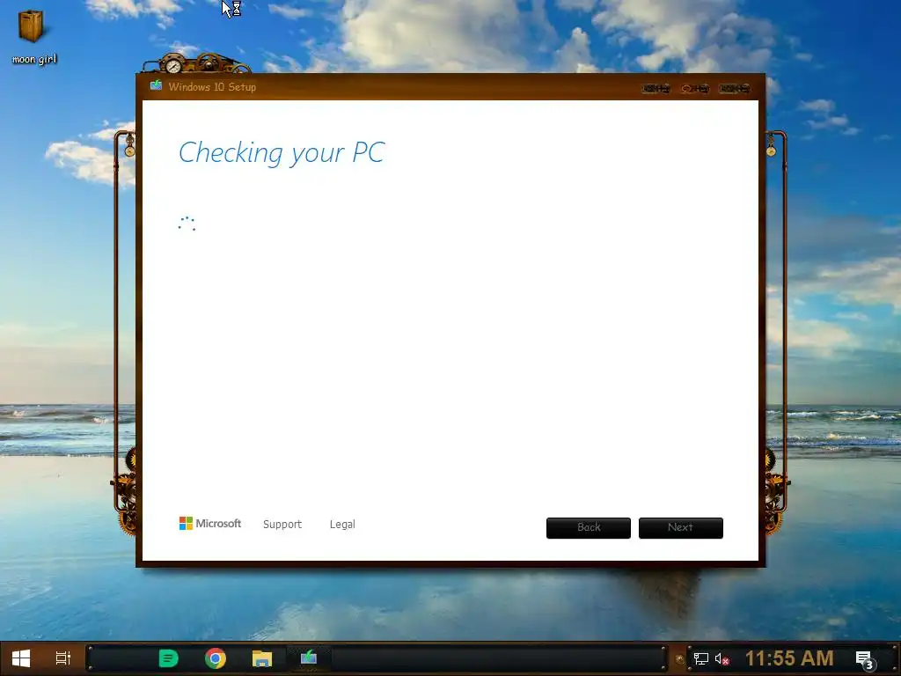Screen dimensions: 901x676
Task: Click the Windows 10 Setup title icon
Action: pyautogui.click(x=156, y=86)
